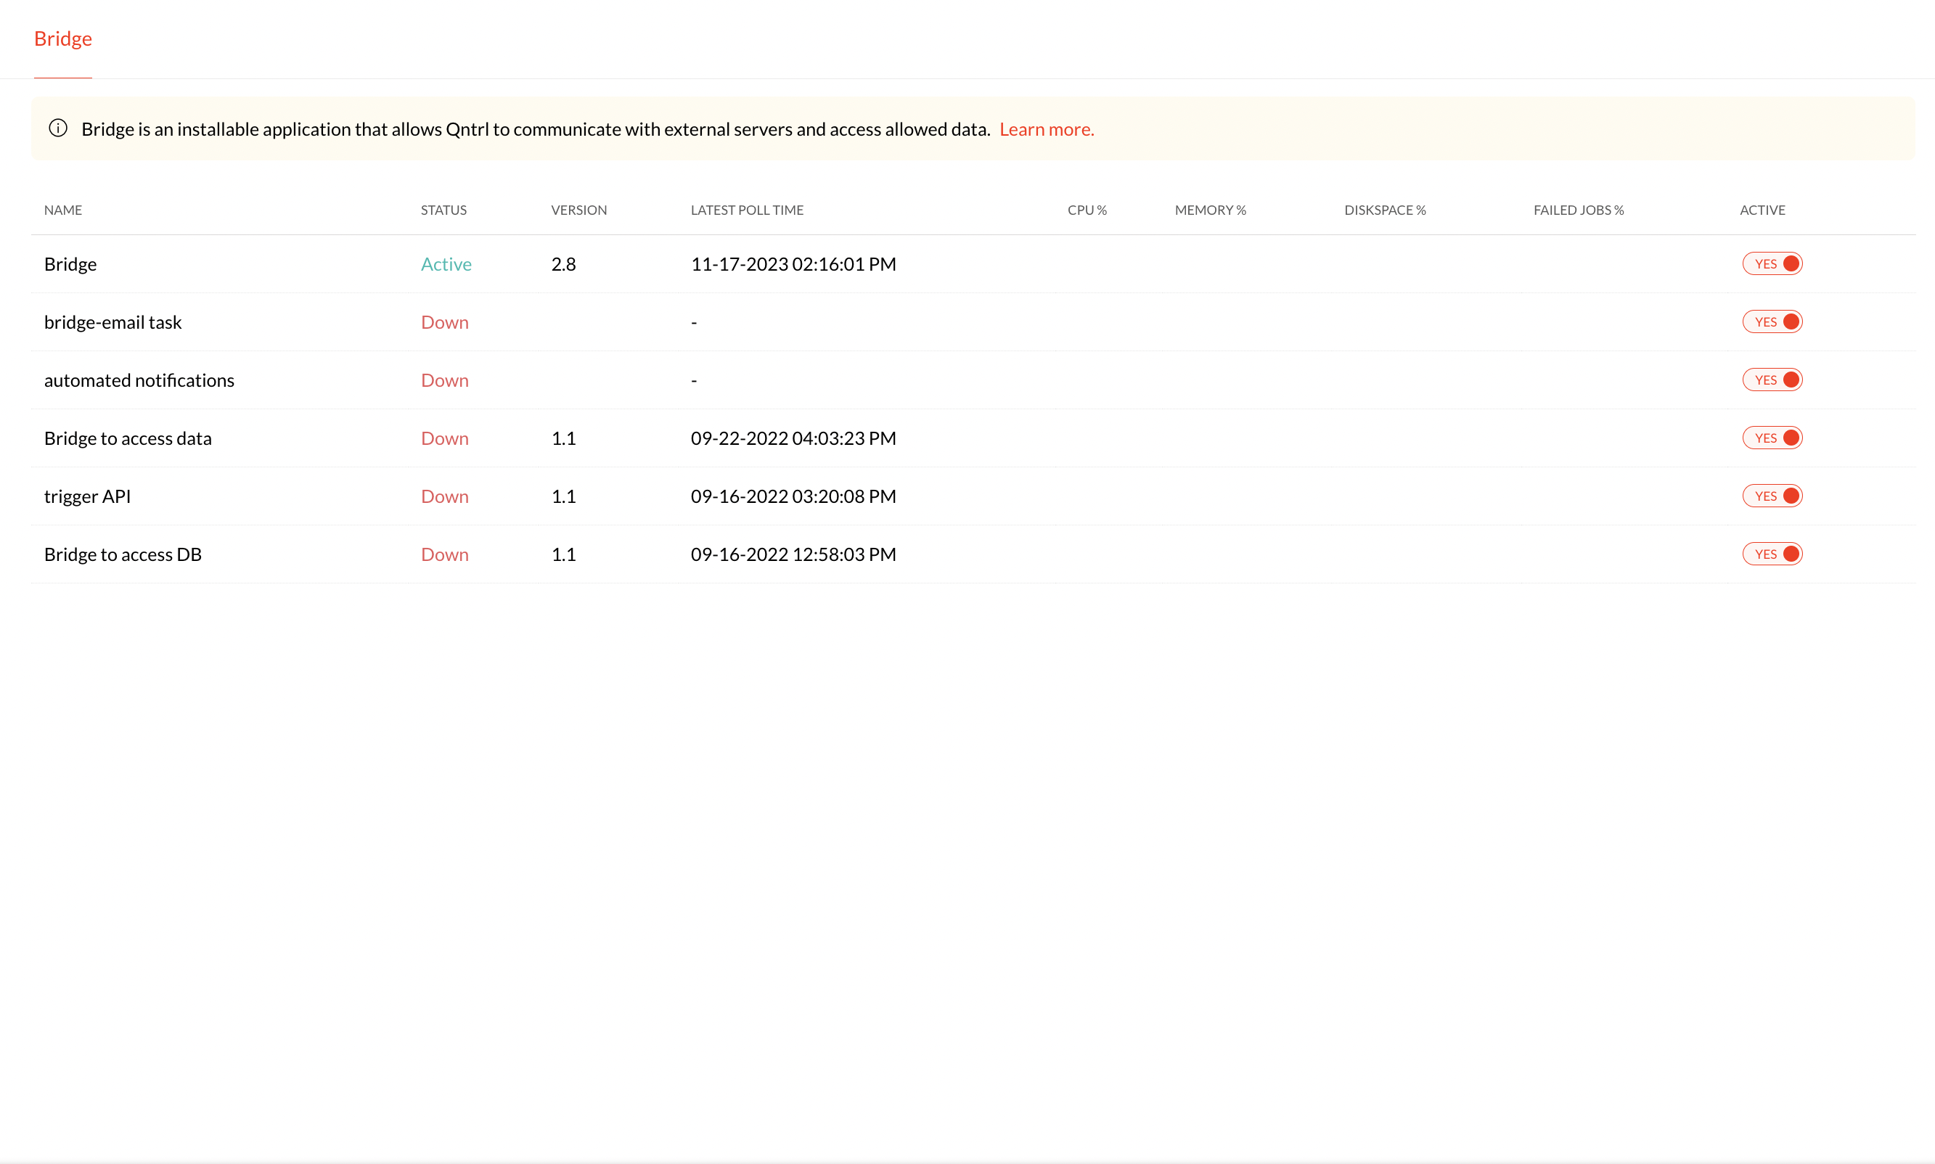The image size is (1935, 1164).
Task: Click the trigger API bridge name
Action: tap(87, 496)
